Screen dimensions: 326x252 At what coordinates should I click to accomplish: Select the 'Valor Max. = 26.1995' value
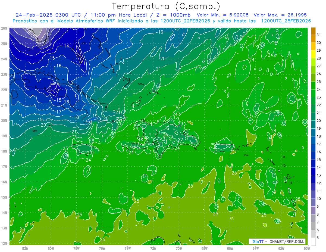tap(280, 15)
